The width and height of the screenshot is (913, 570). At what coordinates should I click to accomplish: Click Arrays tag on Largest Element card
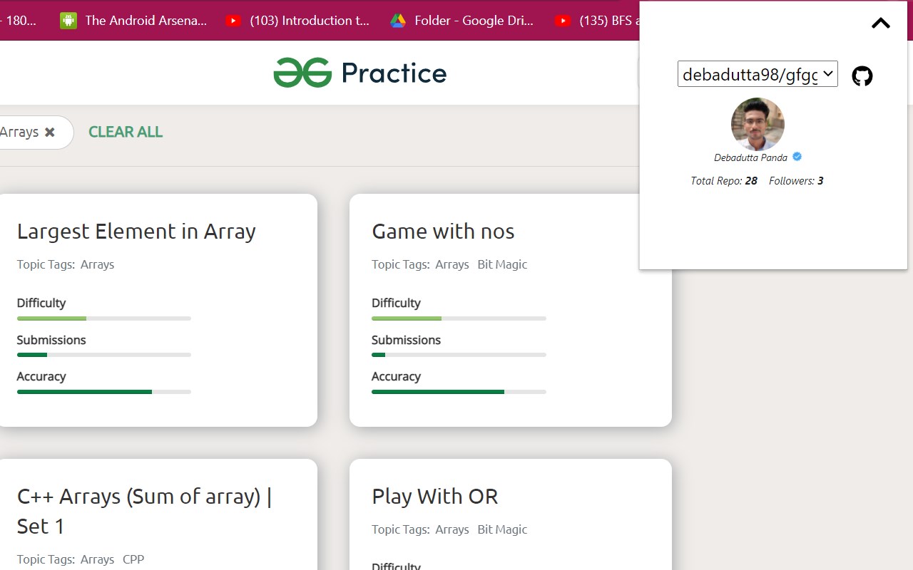coord(97,264)
